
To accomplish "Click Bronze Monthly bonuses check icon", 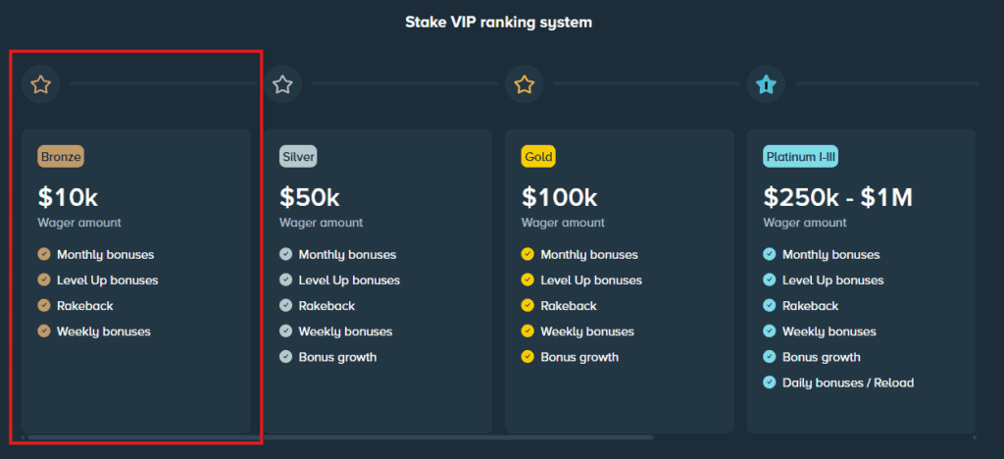I will coord(44,255).
